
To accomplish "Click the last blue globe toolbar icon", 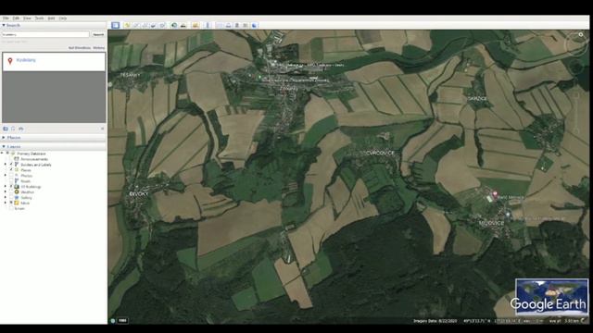I will coord(255,25).
